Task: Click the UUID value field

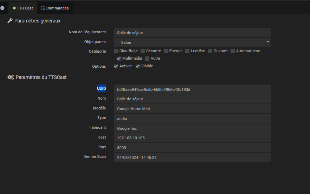Action: pos(192,89)
